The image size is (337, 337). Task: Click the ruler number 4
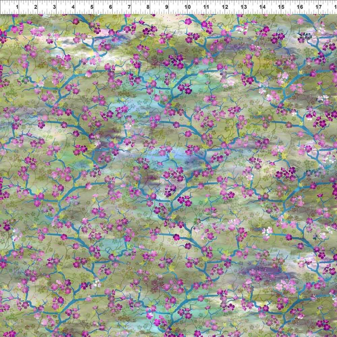pos(73,7)
